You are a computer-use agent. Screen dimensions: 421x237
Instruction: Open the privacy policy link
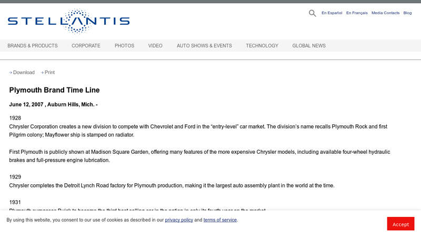[x=179, y=220]
